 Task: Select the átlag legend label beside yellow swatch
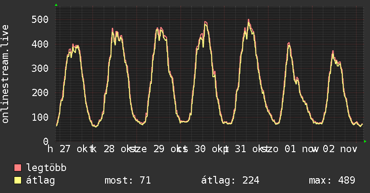pos(40,180)
